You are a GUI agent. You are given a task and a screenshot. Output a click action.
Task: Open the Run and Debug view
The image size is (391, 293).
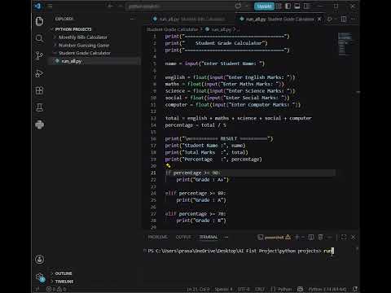[39, 73]
